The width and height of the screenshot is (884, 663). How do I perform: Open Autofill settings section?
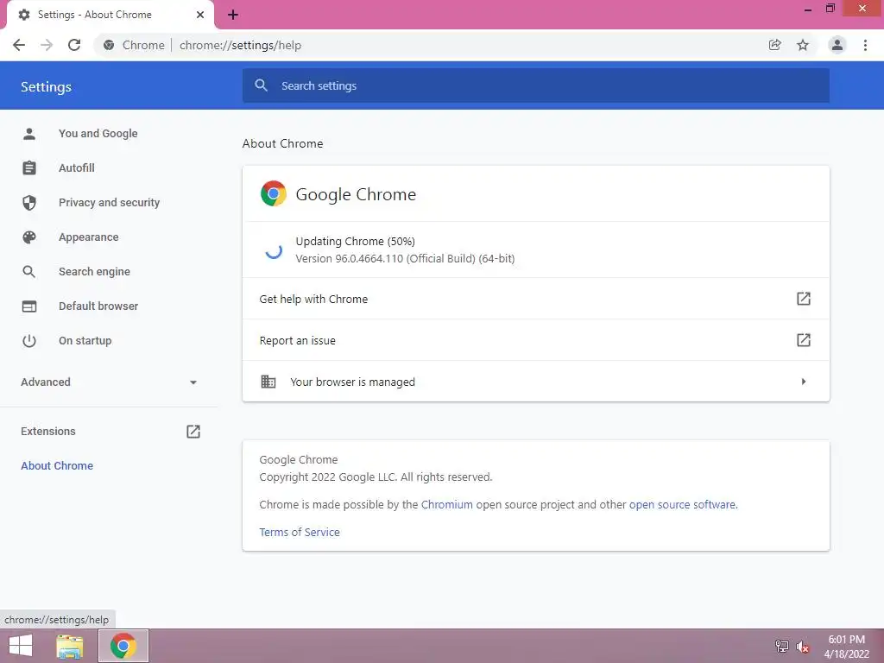77,168
